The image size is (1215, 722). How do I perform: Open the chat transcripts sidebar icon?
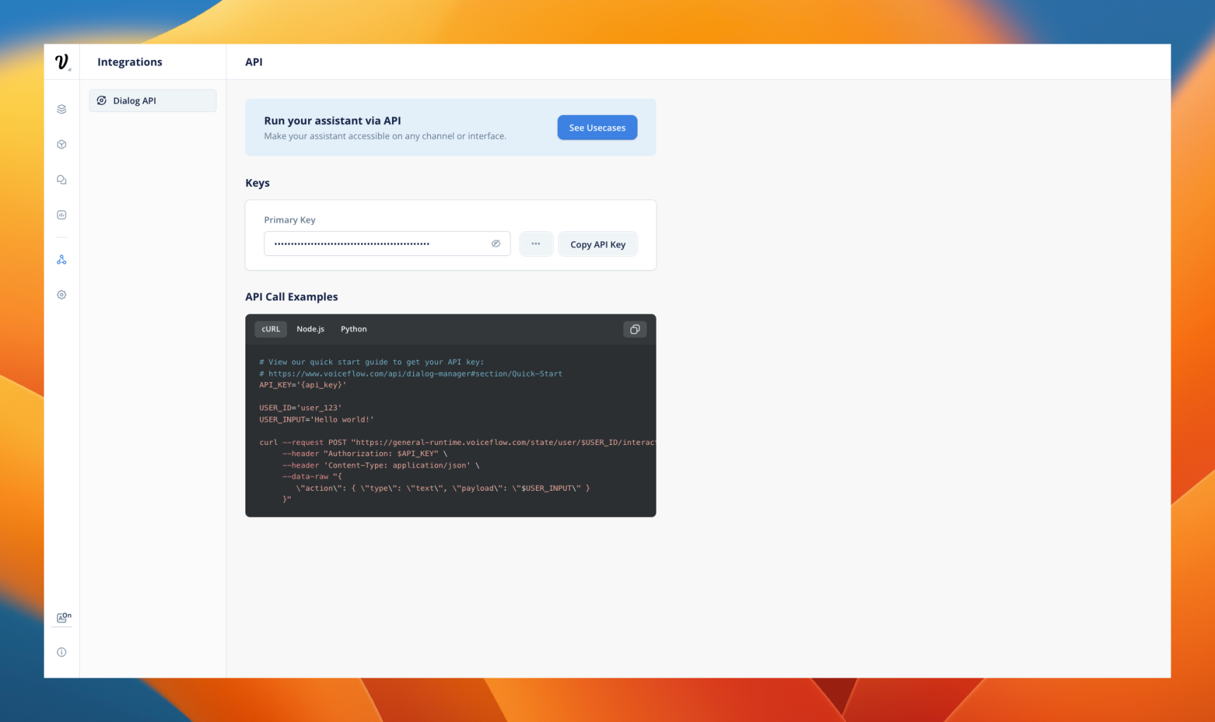pyautogui.click(x=61, y=180)
